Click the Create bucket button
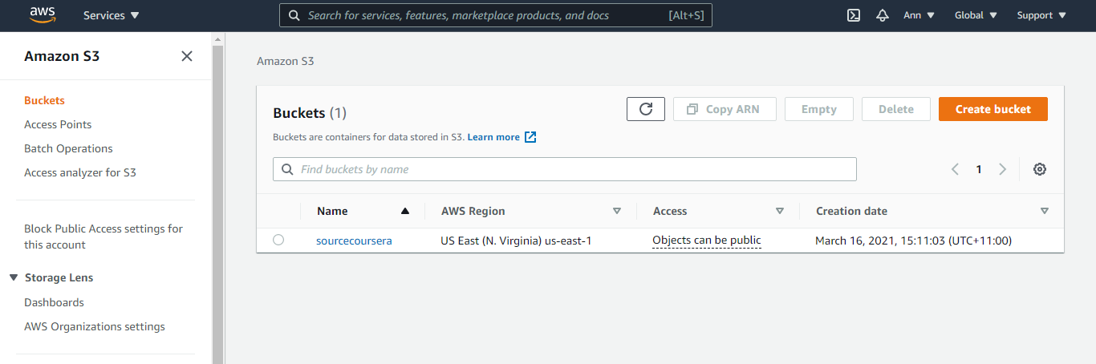 [992, 109]
